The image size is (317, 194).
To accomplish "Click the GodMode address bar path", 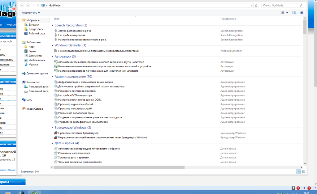I will 55,6.
